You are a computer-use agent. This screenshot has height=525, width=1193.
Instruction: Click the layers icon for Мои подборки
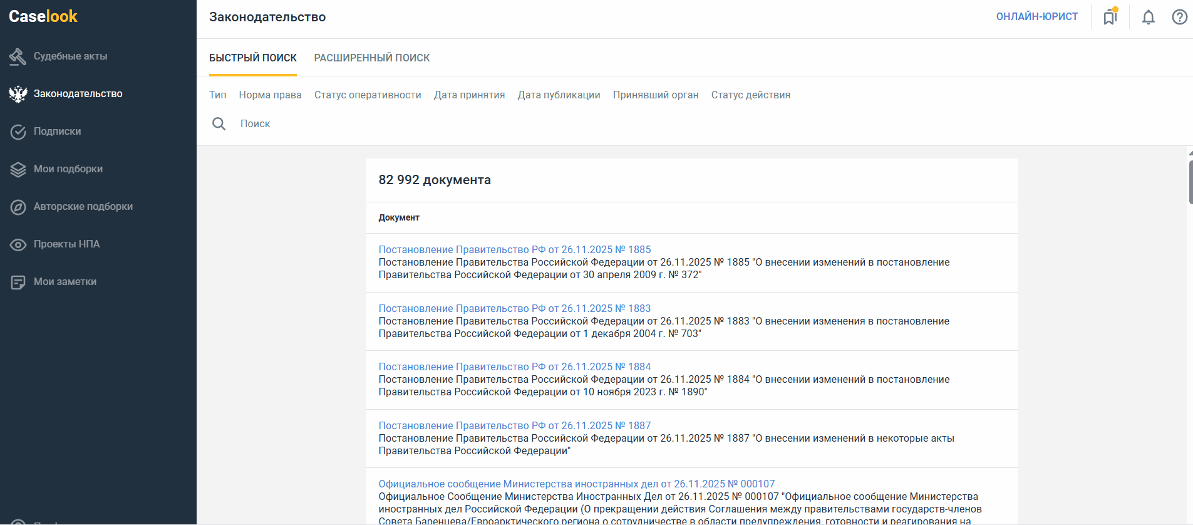pyautogui.click(x=18, y=169)
